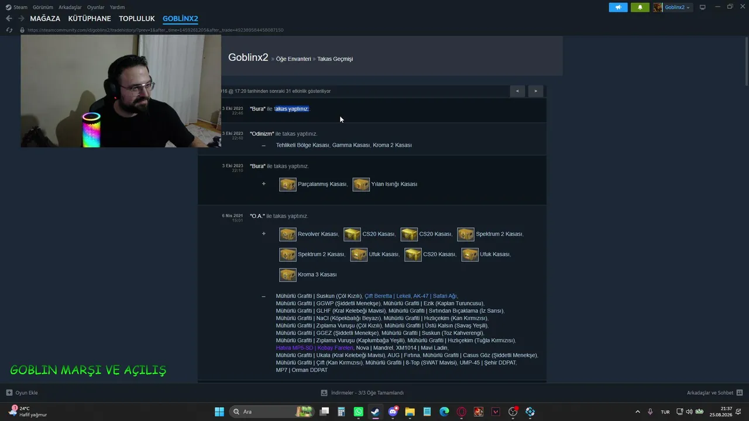This screenshot has height=421, width=749.
Task: Open Opera browser from the taskbar
Action: click(462, 412)
